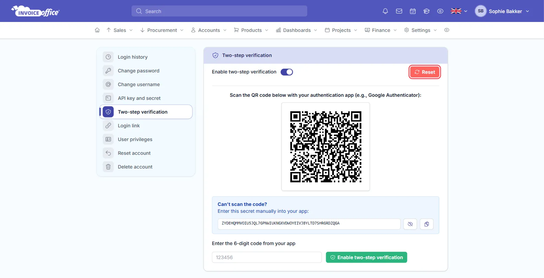Expand the Projects menu
544x278 pixels.
pyautogui.click(x=341, y=30)
